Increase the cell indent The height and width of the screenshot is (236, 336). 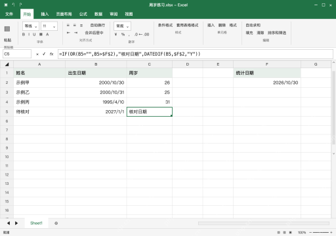click(x=75, y=33)
